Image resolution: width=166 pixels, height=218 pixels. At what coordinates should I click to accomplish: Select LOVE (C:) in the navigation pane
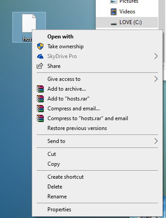click(127, 22)
